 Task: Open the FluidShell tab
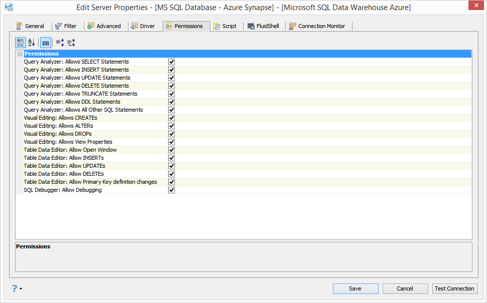(264, 26)
